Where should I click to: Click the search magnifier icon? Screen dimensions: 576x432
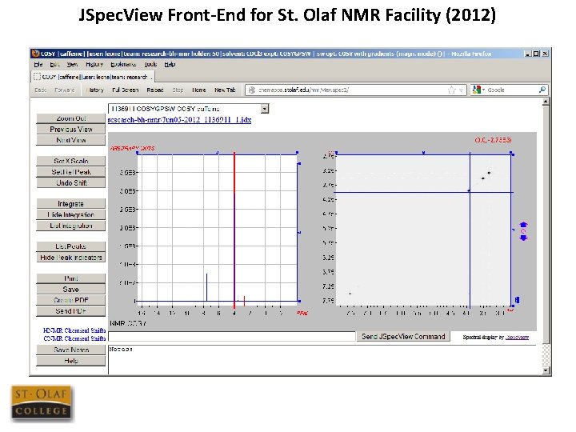[x=542, y=90]
